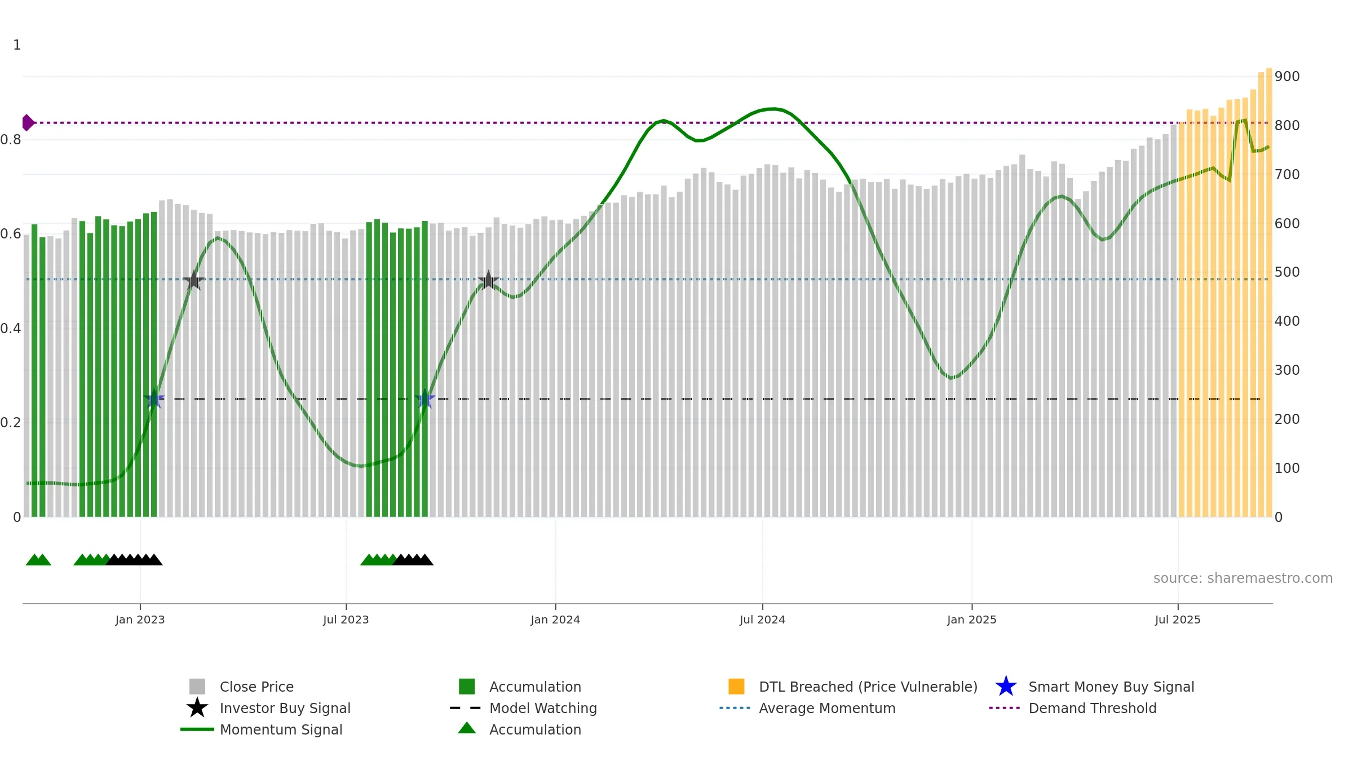Toggle the Momentum Signal legend entry
The width and height of the screenshot is (1353, 761).
click(x=281, y=729)
